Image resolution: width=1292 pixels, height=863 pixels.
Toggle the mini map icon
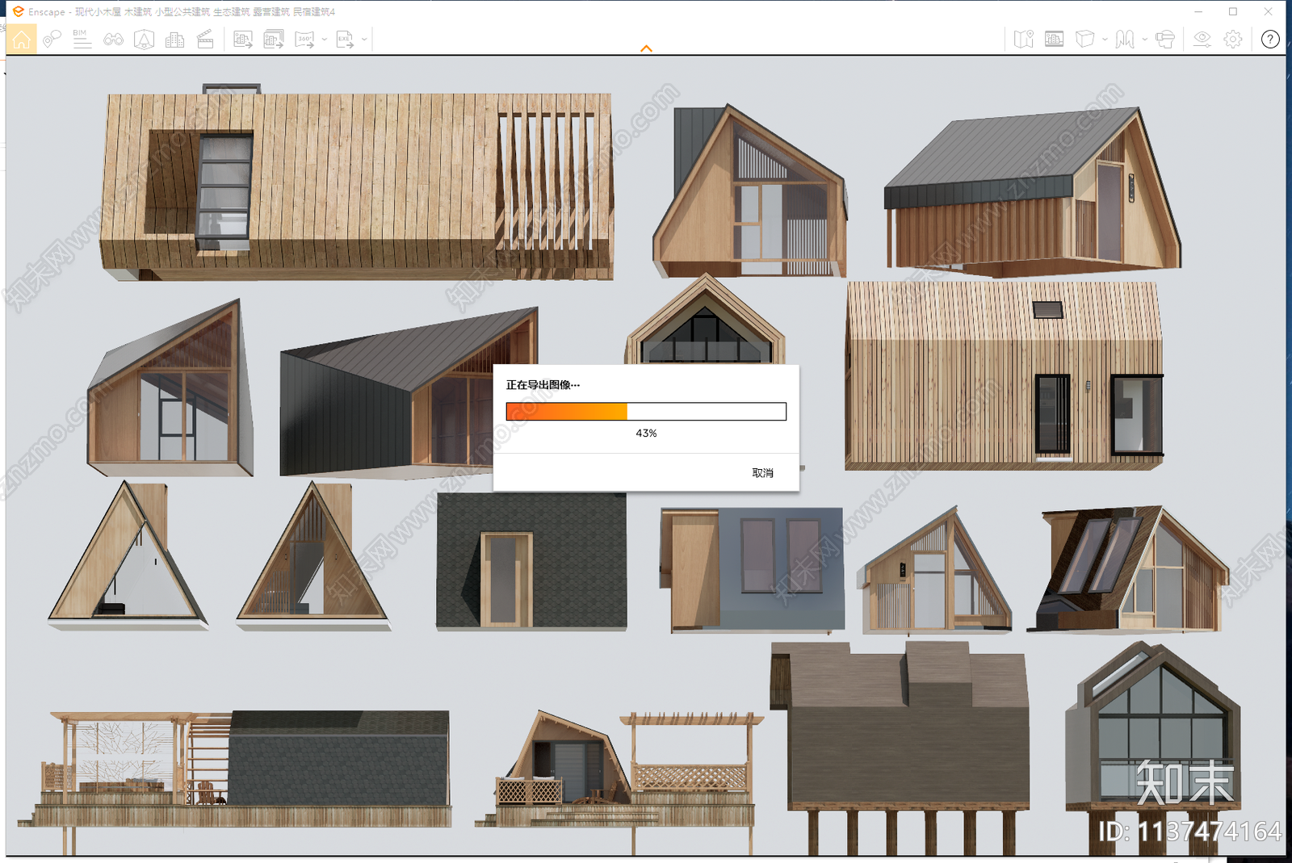[x=1024, y=39]
